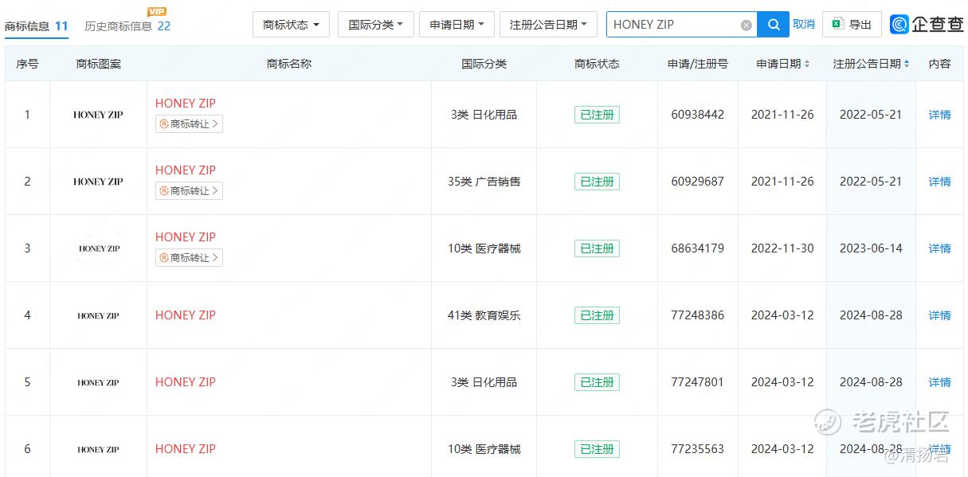Select 10类 医疗器械 cell in row 3
The width and height of the screenshot is (968, 477).
pyautogui.click(x=484, y=248)
